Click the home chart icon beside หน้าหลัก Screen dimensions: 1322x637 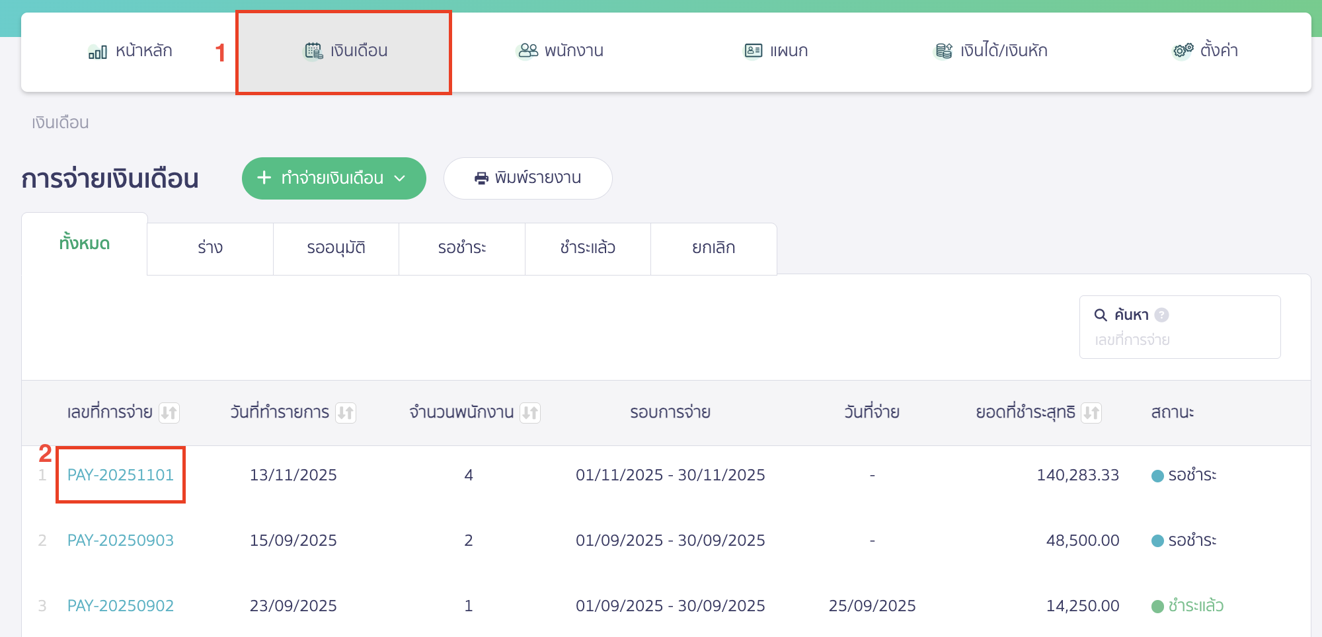tap(98, 50)
